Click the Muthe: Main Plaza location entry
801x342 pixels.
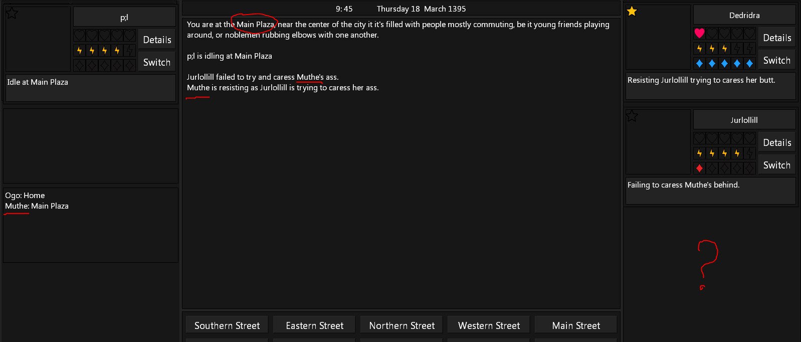click(37, 206)
